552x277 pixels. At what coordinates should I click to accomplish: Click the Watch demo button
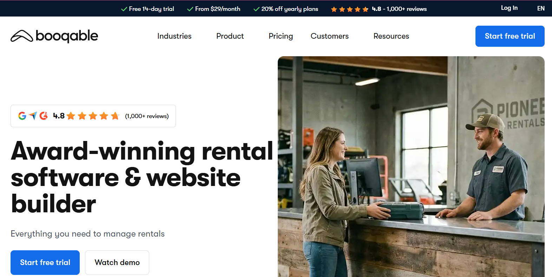click(117, 263)
